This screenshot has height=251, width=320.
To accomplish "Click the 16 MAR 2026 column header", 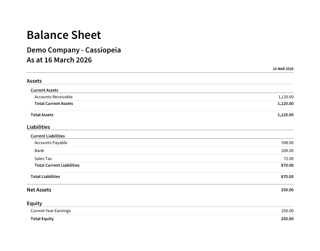I will click(x=283, y=69).
